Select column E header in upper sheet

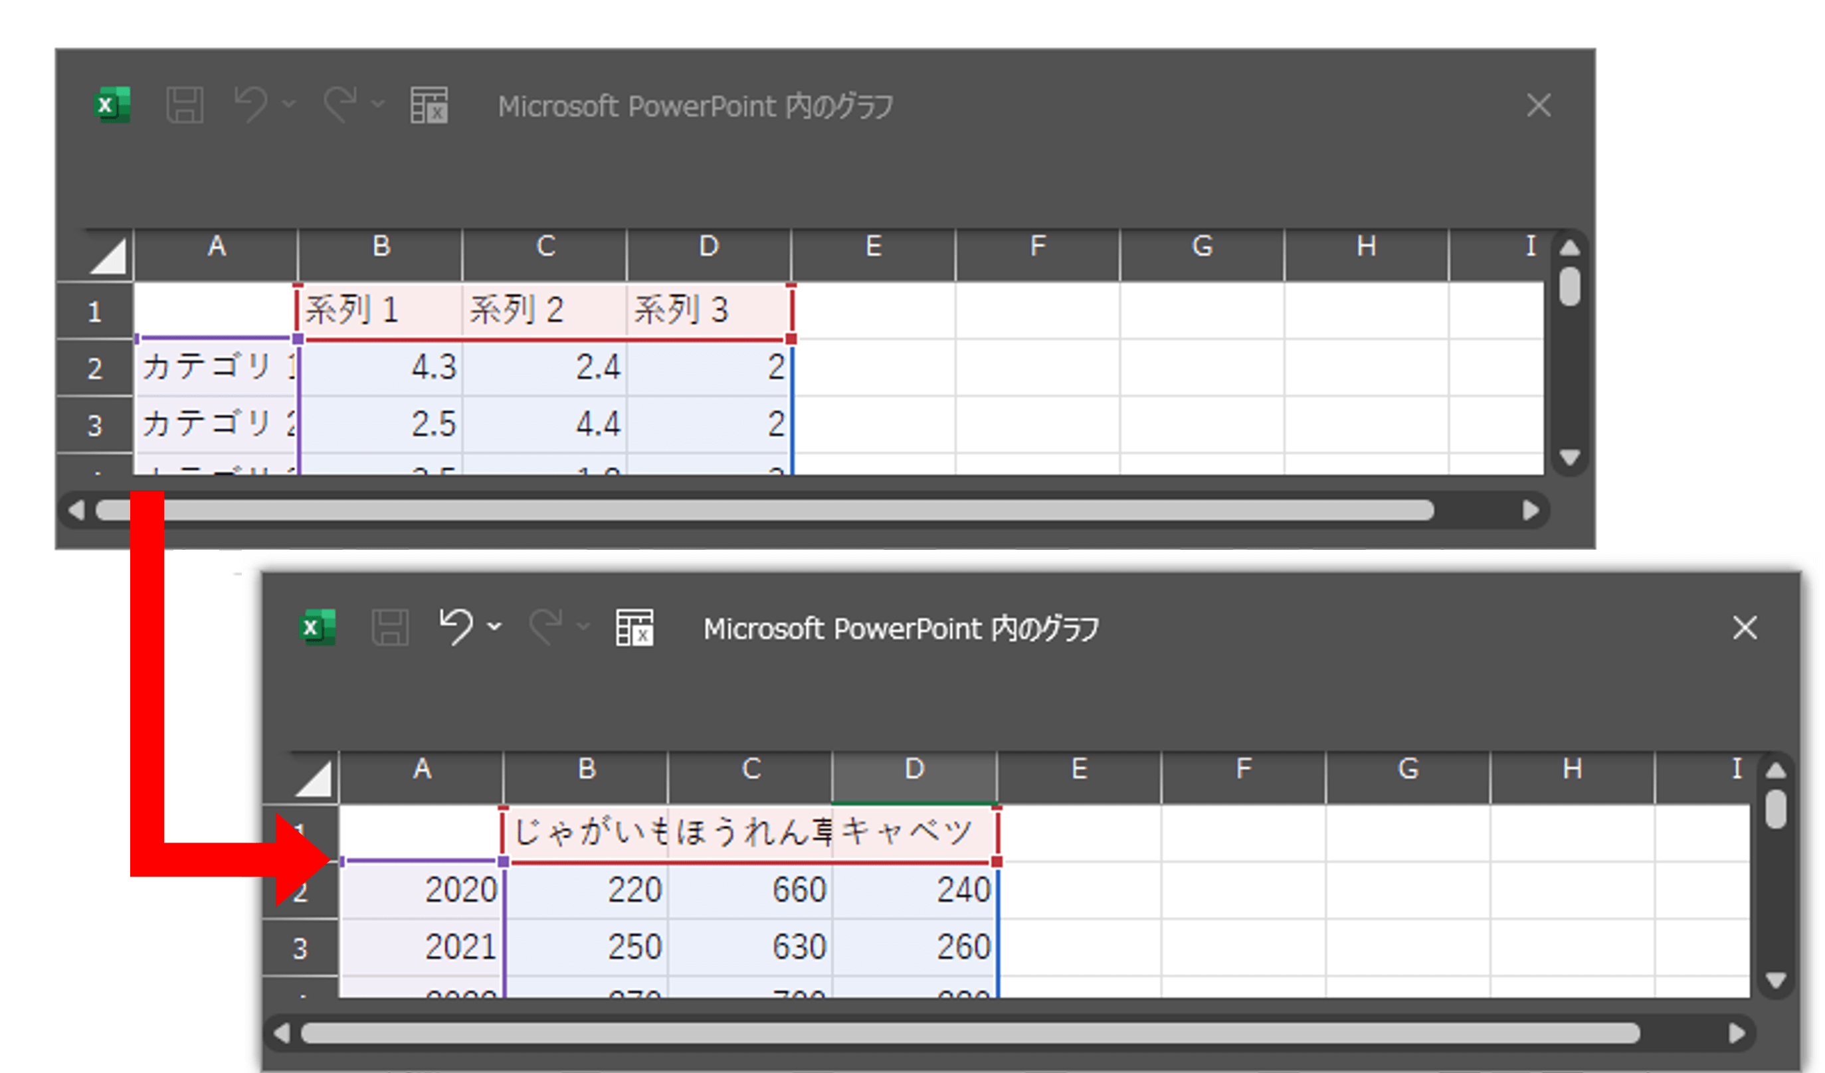pos(874,255)
